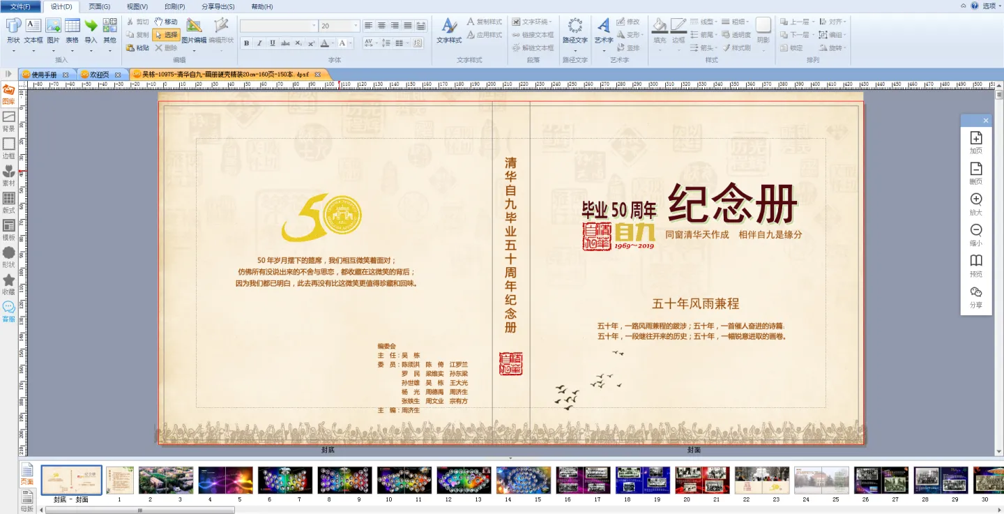Close the 欢迎页 document tab
The width and height of the screenshot is (1004, 514).
pos(118,75)
